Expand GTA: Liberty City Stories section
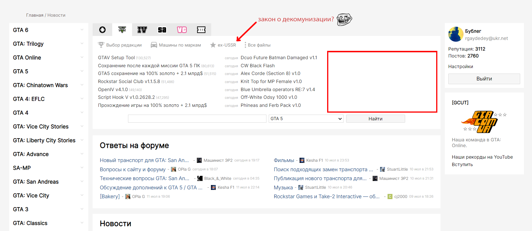 [x=82, y=140]
